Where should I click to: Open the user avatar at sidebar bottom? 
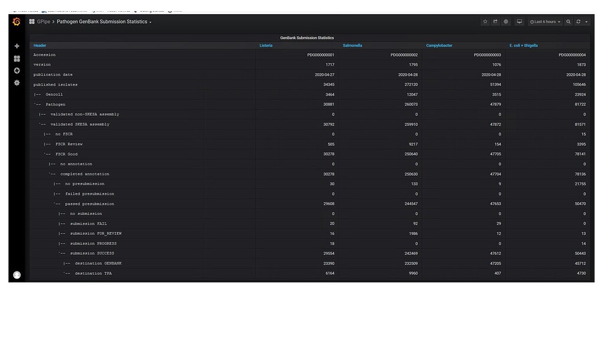(17, 274)
